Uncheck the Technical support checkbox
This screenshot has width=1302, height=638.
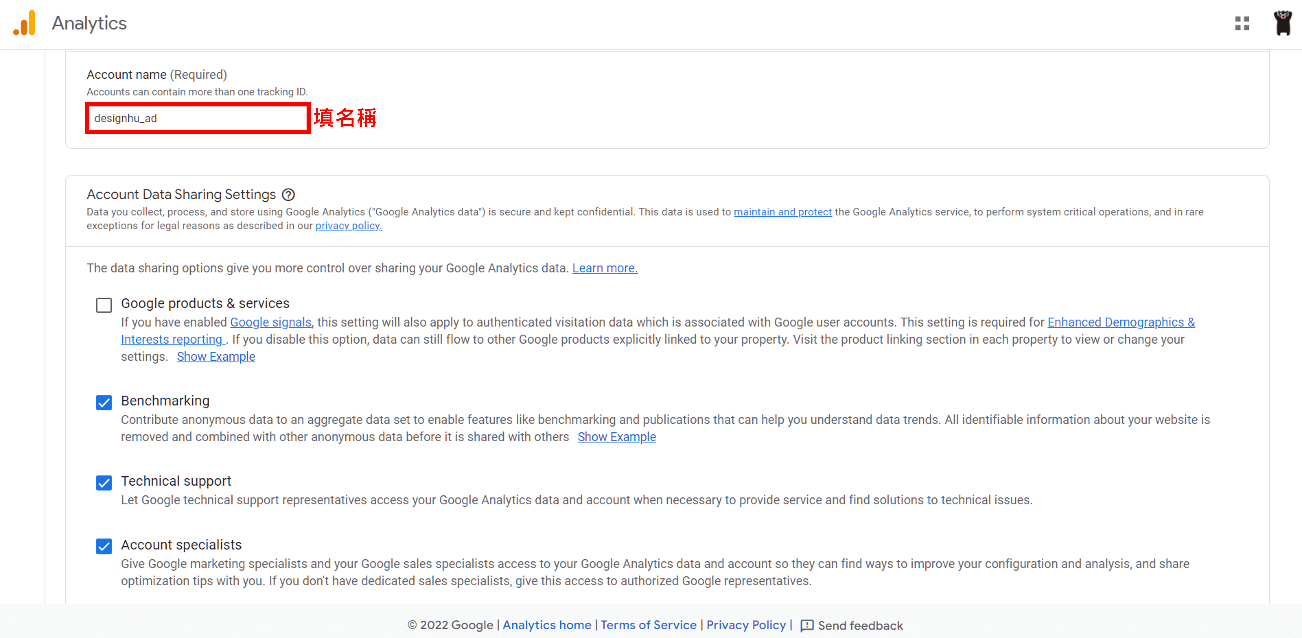[104, 483]
